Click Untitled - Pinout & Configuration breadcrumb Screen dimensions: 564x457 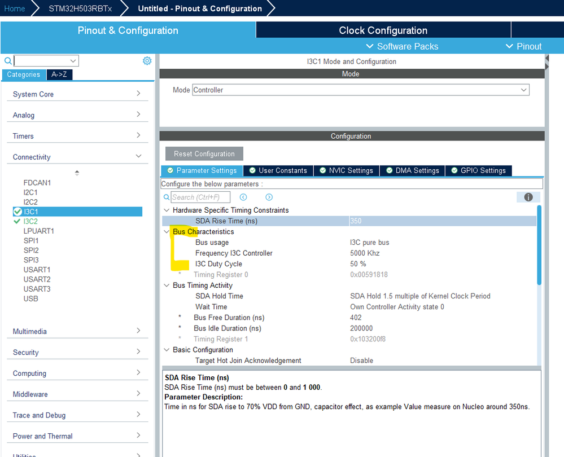coord(200,8)
